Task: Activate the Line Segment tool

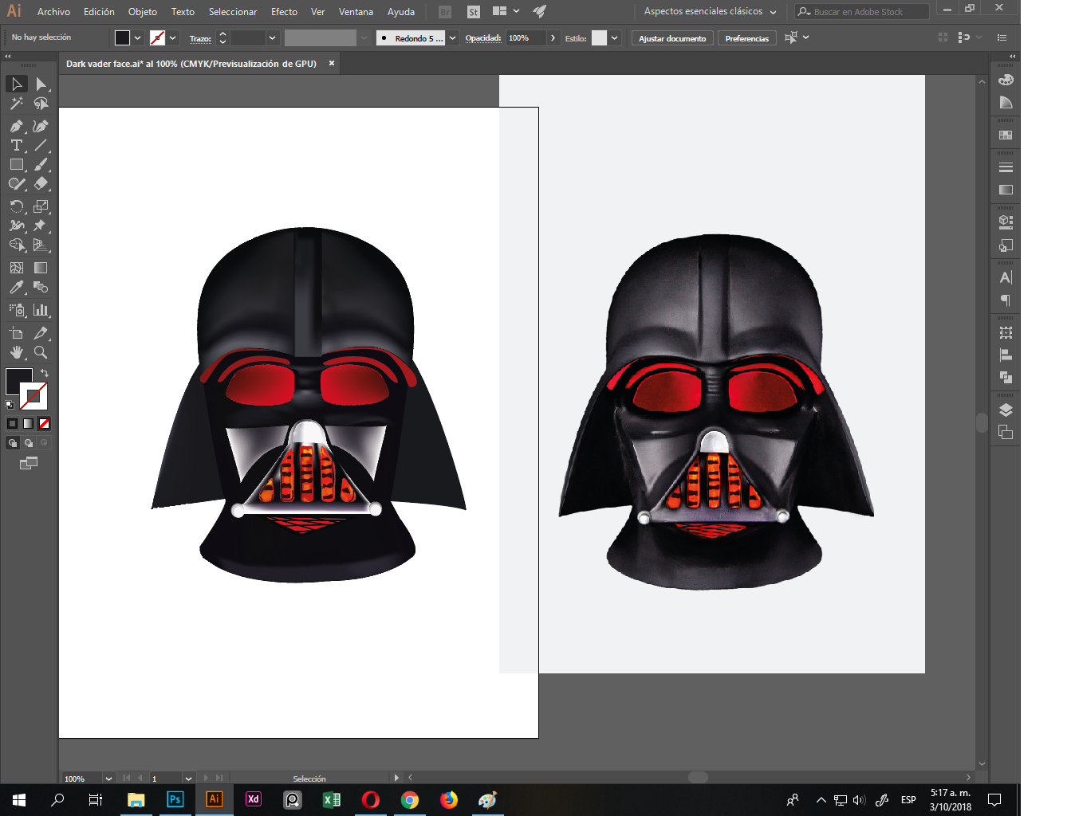Action: click(x=41, y=145)
